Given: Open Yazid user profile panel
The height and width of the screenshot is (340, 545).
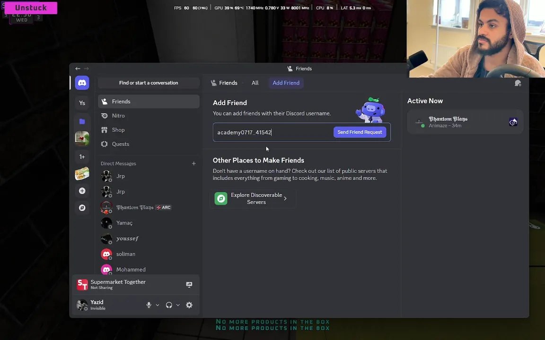Looking at the screenshot, I should (x=108, y=305).
